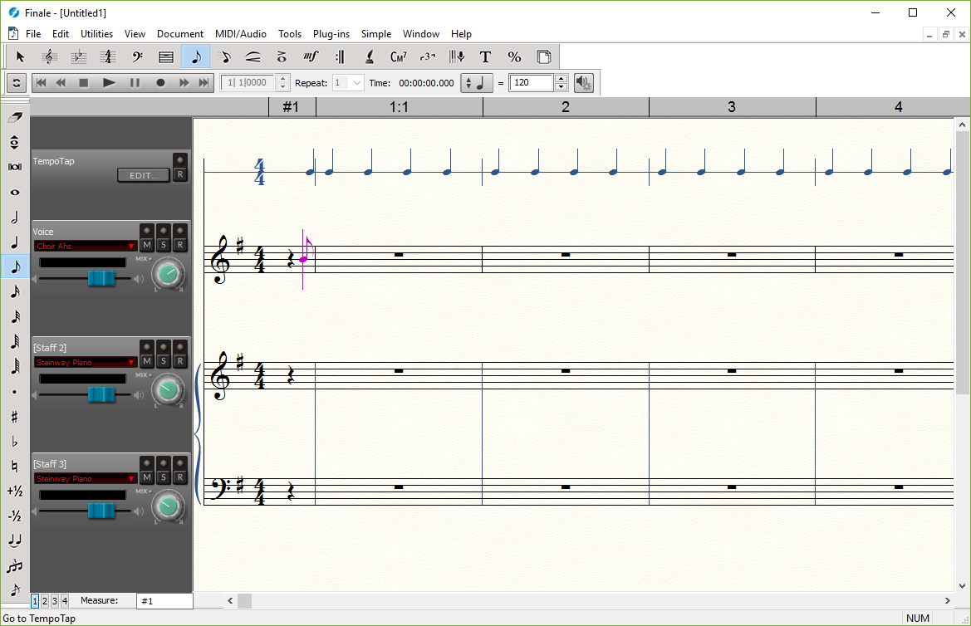
Task: Open the Plug-ins menu
Action: coord(331,34)
